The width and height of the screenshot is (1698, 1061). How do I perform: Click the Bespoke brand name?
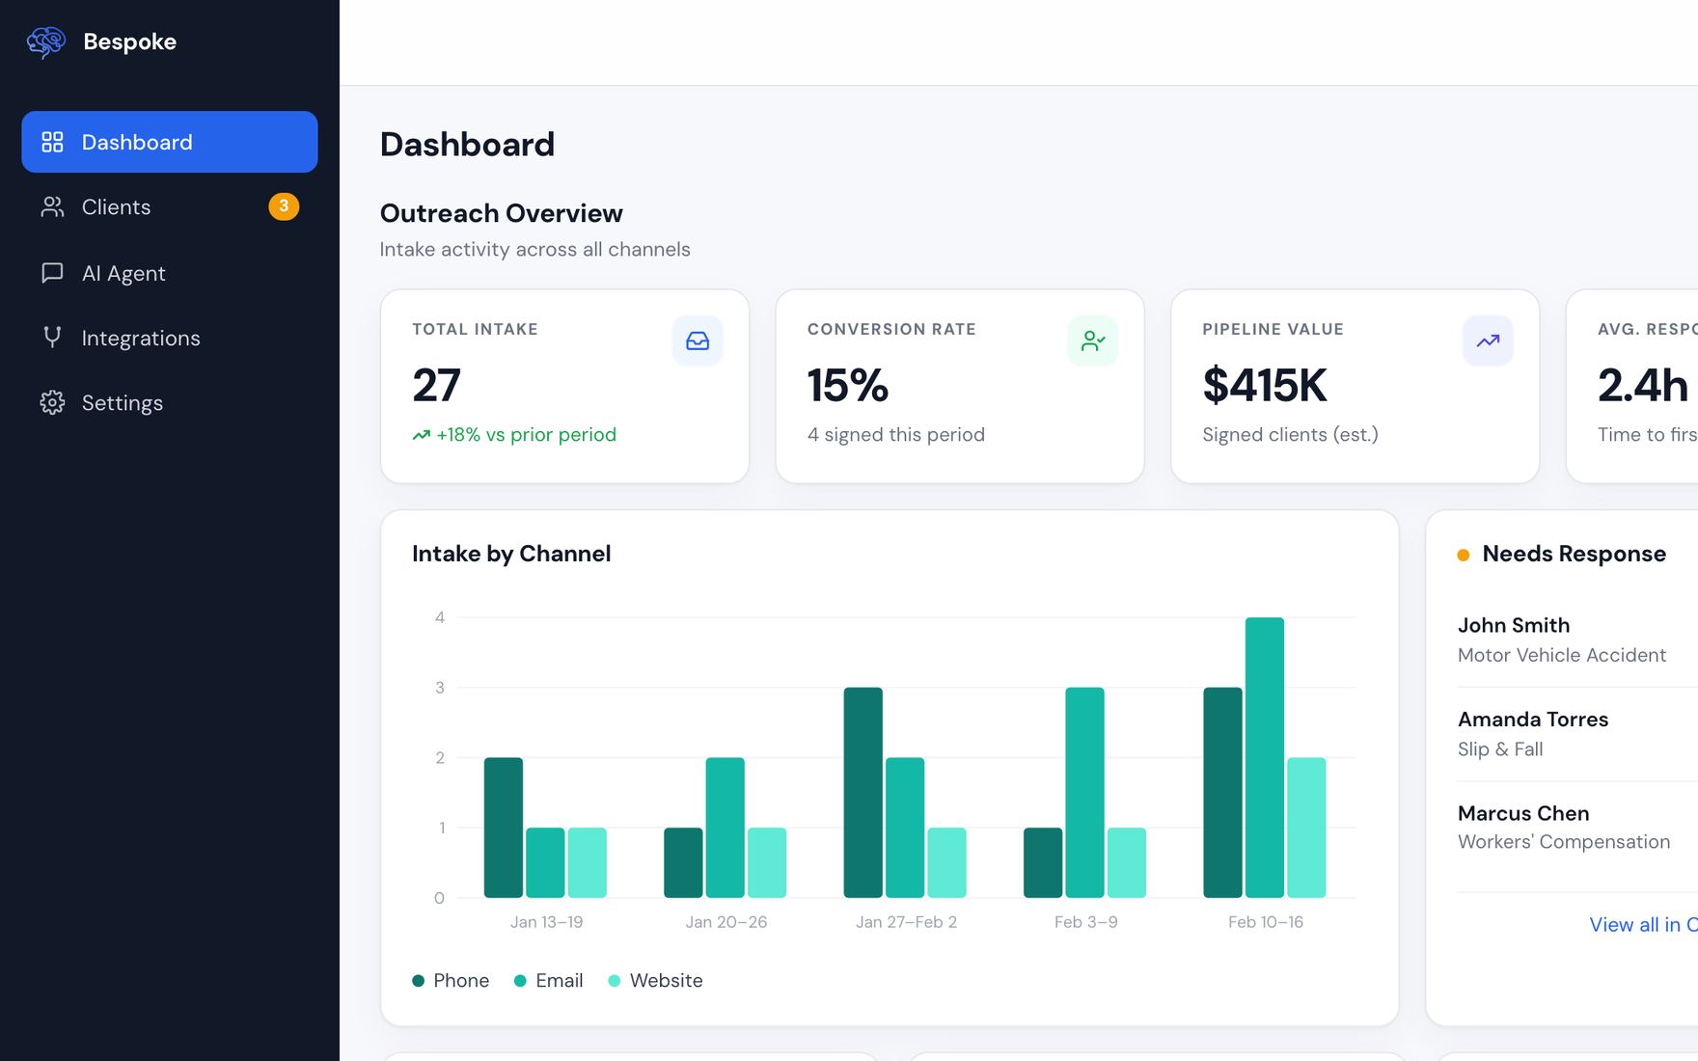pos(130,41)
